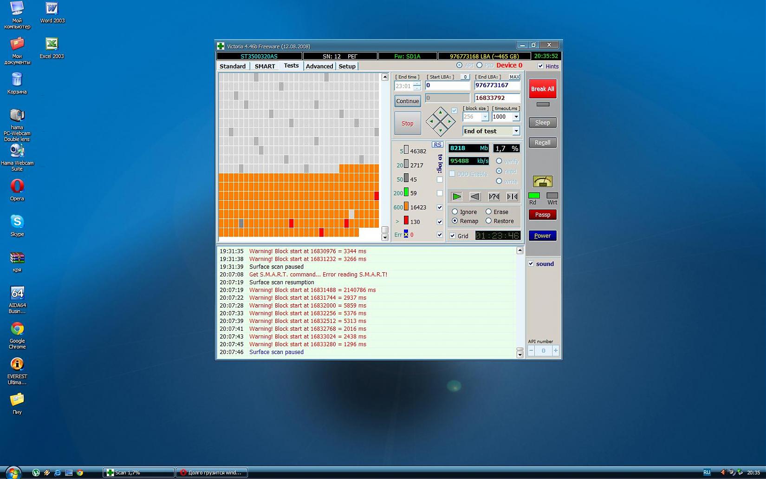The height and width of the screenshot is (479, 766).
Task: Open the block size dropdown
Action: pyautogui.click(x=485, y=117)
